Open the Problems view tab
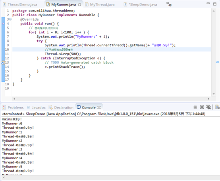 (x=13, y=107)
